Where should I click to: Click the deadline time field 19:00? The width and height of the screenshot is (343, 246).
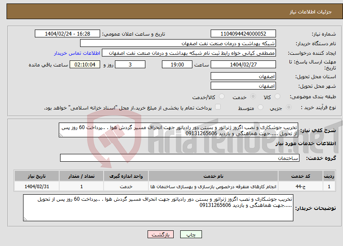click(x=177, y=65)
